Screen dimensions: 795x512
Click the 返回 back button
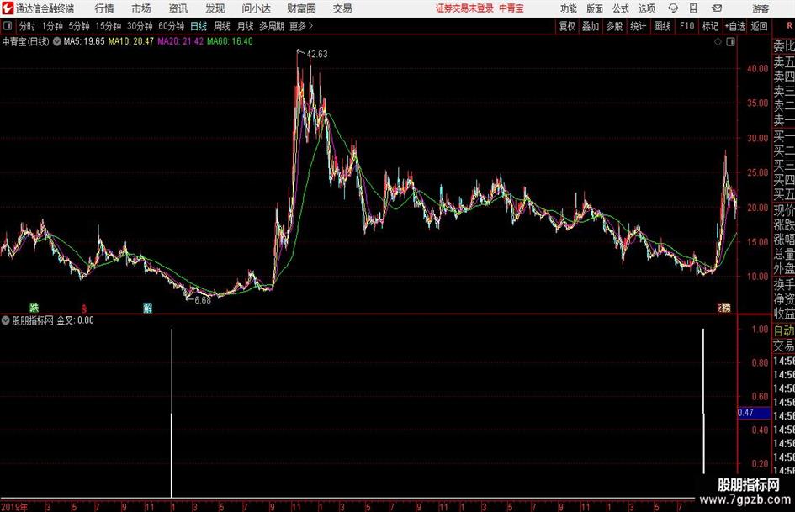coord(760,26)
